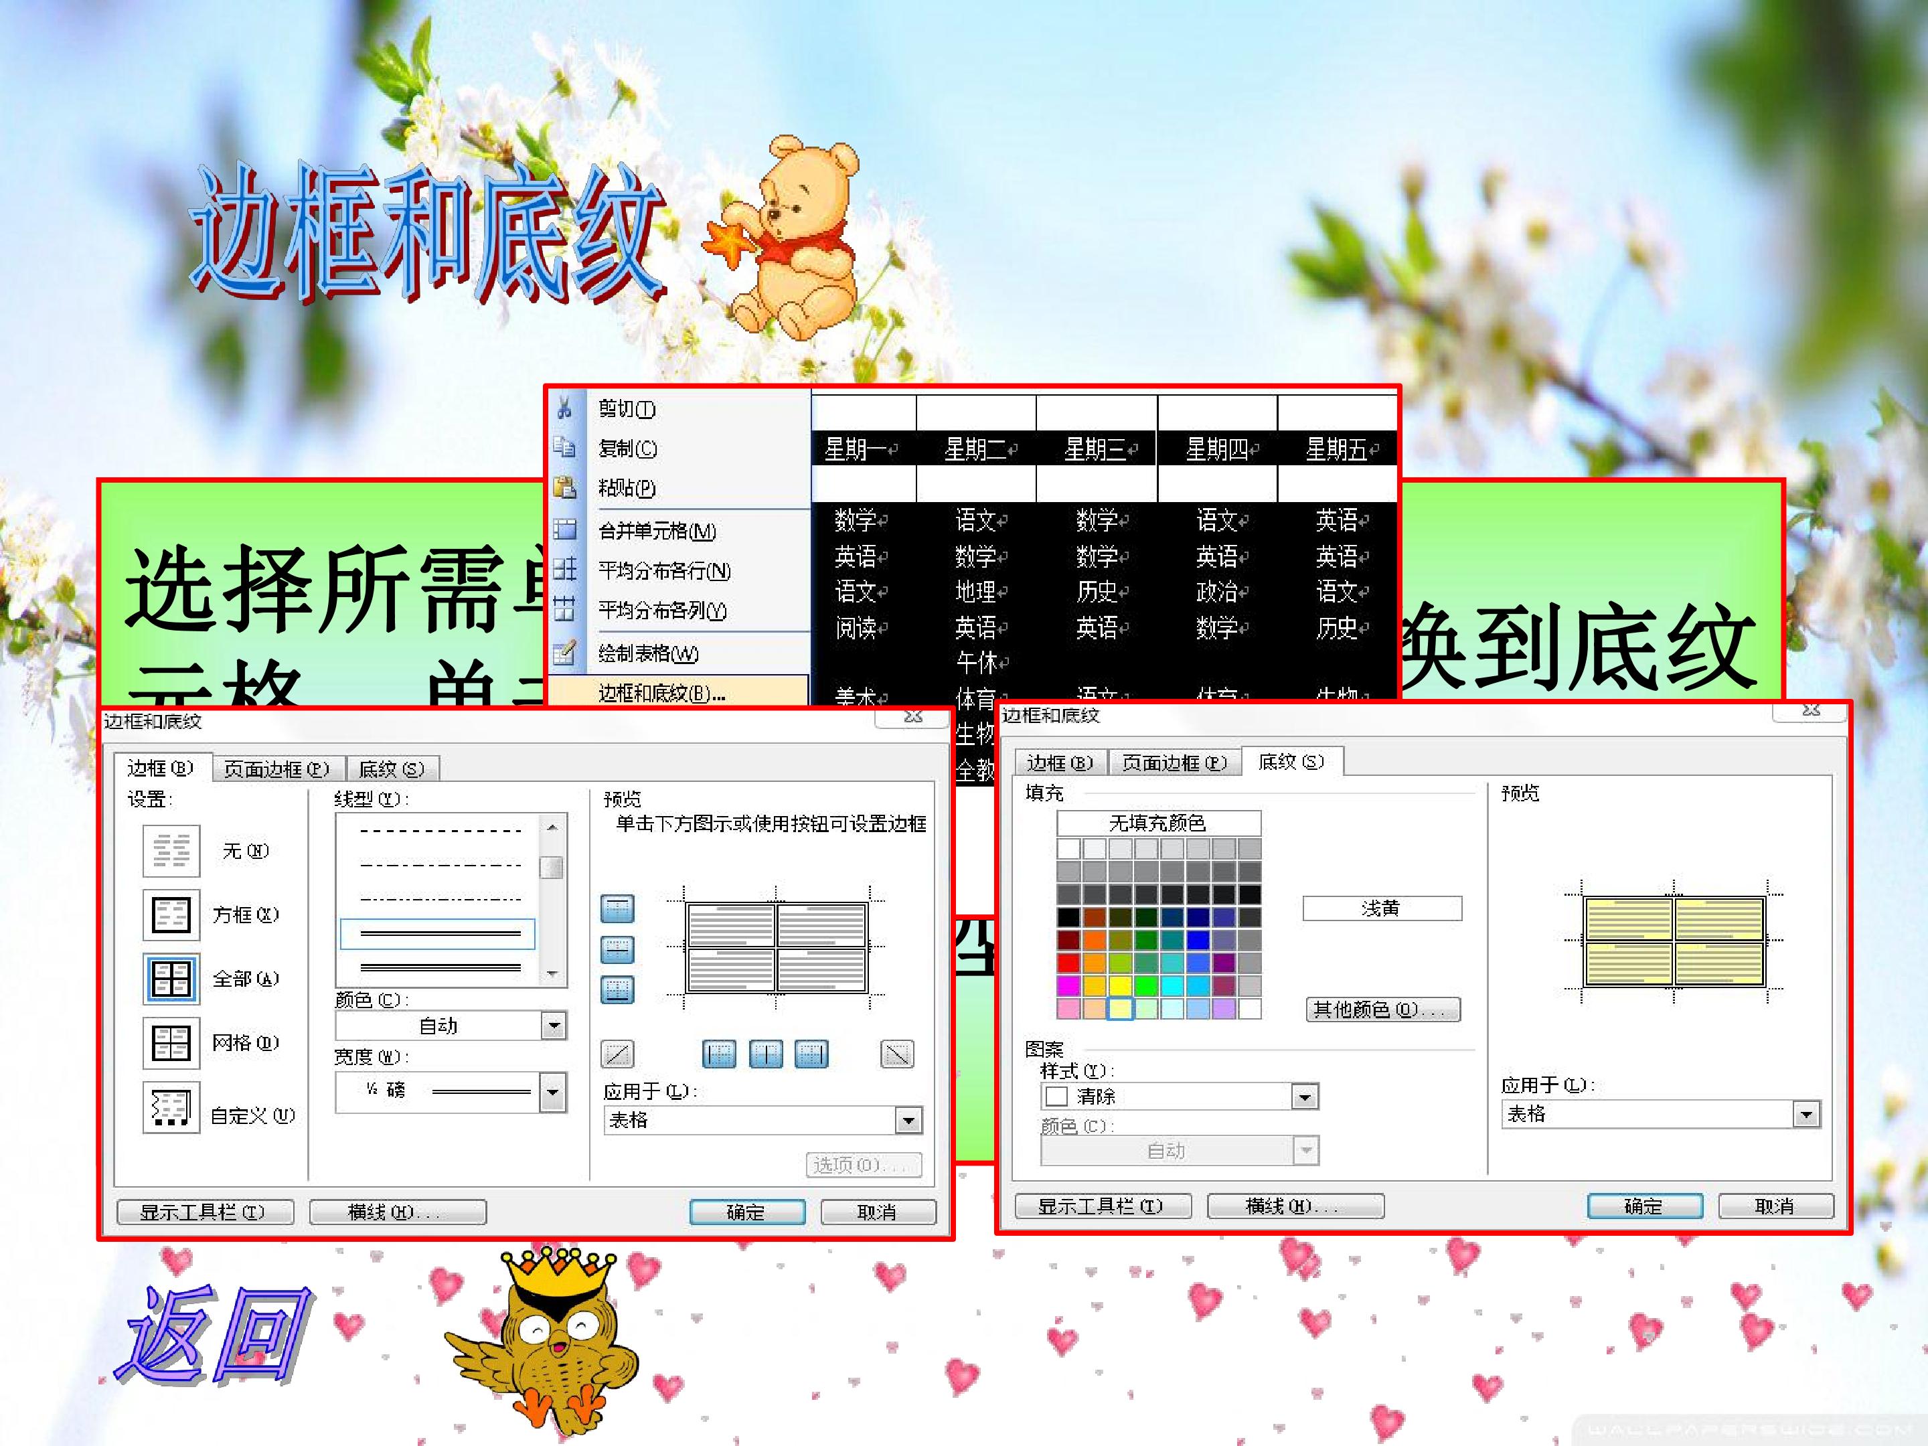Screen dimensions: 1928x1446
Task: Toggle the inside vertical border button
Action: (x=765, y=1054)
